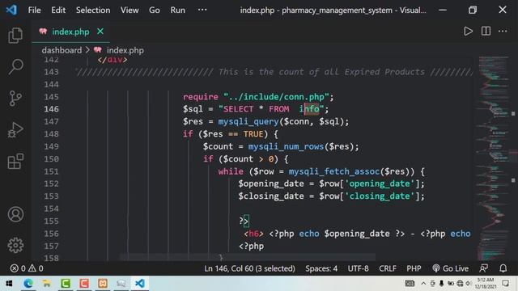Split the editor to the right
Screen dimensions: 518x291
[486, 32]
